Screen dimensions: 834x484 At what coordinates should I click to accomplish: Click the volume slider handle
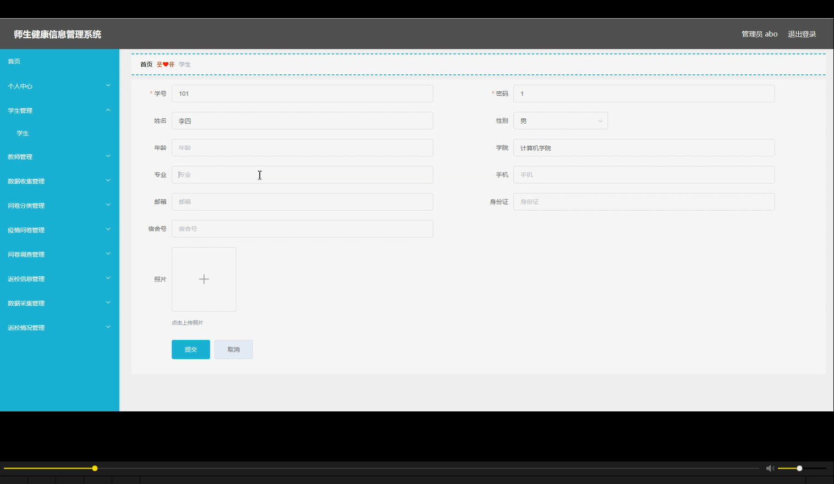pyautogui.click(x=799, y=468)
